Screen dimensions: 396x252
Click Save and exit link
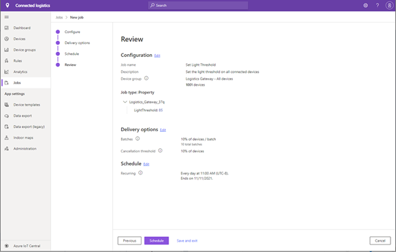coord(187,240)
